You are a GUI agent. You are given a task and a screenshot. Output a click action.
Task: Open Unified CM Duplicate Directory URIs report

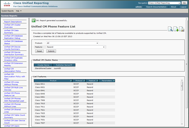click(x=13, y=59)
